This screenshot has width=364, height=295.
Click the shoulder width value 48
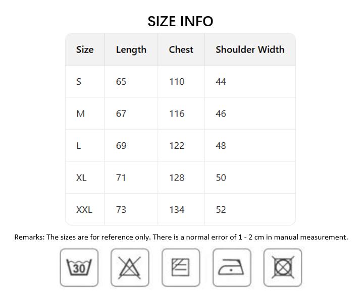point(221,146)
